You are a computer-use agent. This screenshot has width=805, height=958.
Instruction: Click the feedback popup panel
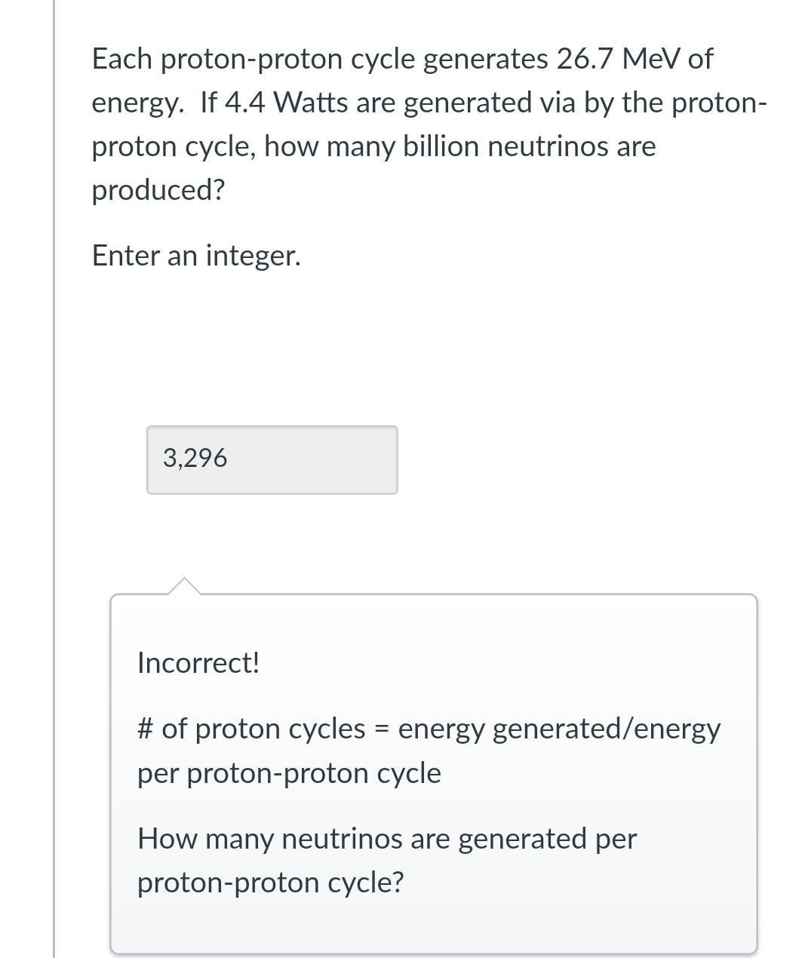434,769
